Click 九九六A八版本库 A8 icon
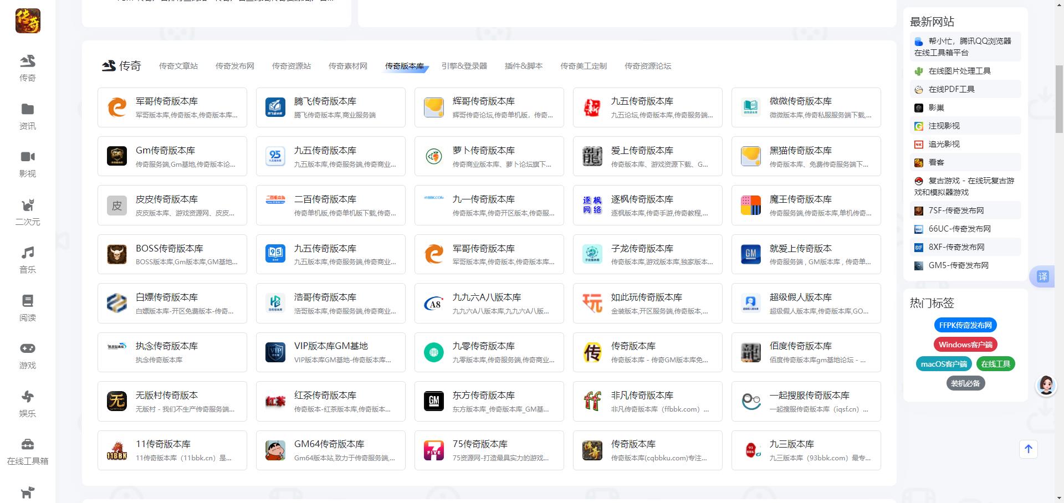The image size is (1064, 503). (x=434, y=303)
